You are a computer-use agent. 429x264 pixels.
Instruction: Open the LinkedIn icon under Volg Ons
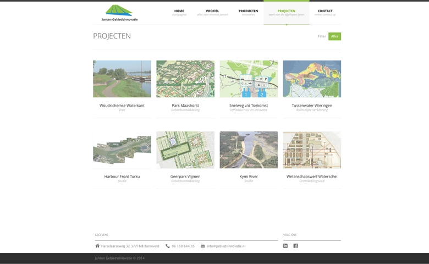[285, 246]
